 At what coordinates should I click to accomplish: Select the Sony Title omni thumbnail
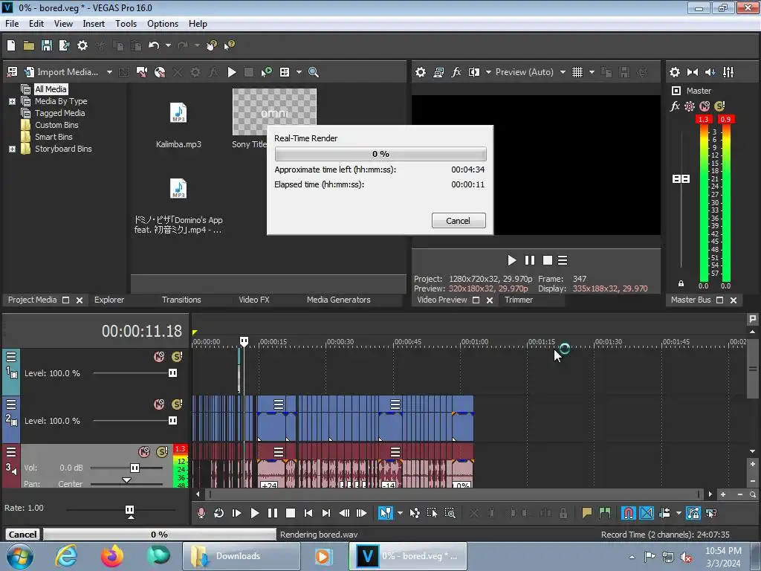pos(274,112)
